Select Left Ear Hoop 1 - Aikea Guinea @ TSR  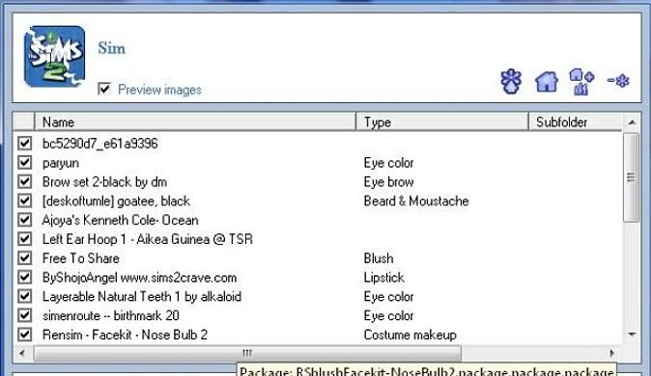(148, 239)
